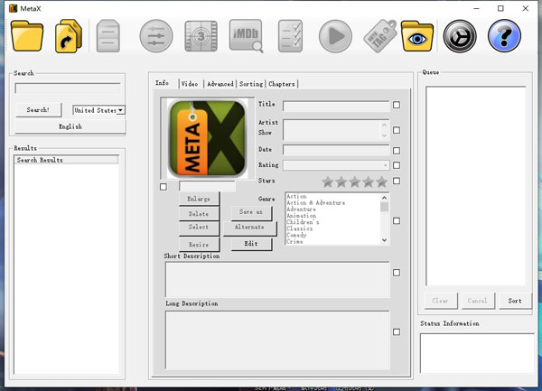Click the Select artwork button
The width and height of the screenshot is (542, 391).
(199, 227)
